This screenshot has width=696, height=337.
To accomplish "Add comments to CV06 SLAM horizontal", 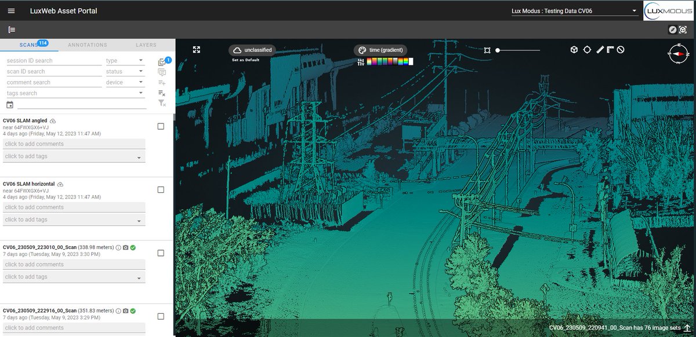I will click(74, 207).
